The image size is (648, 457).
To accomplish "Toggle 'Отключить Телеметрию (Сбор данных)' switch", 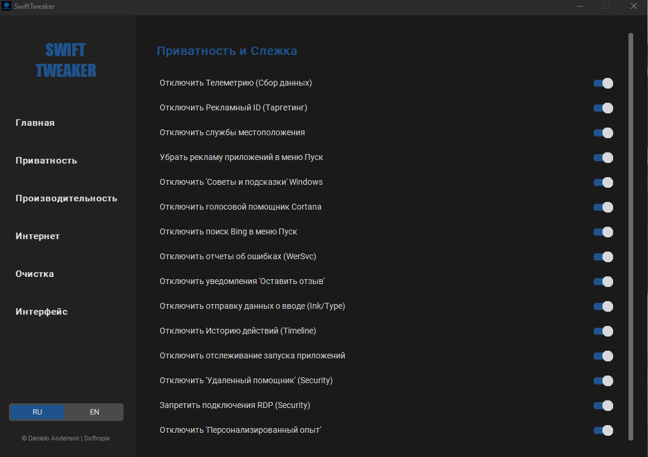I will click(x=603, y=83).
